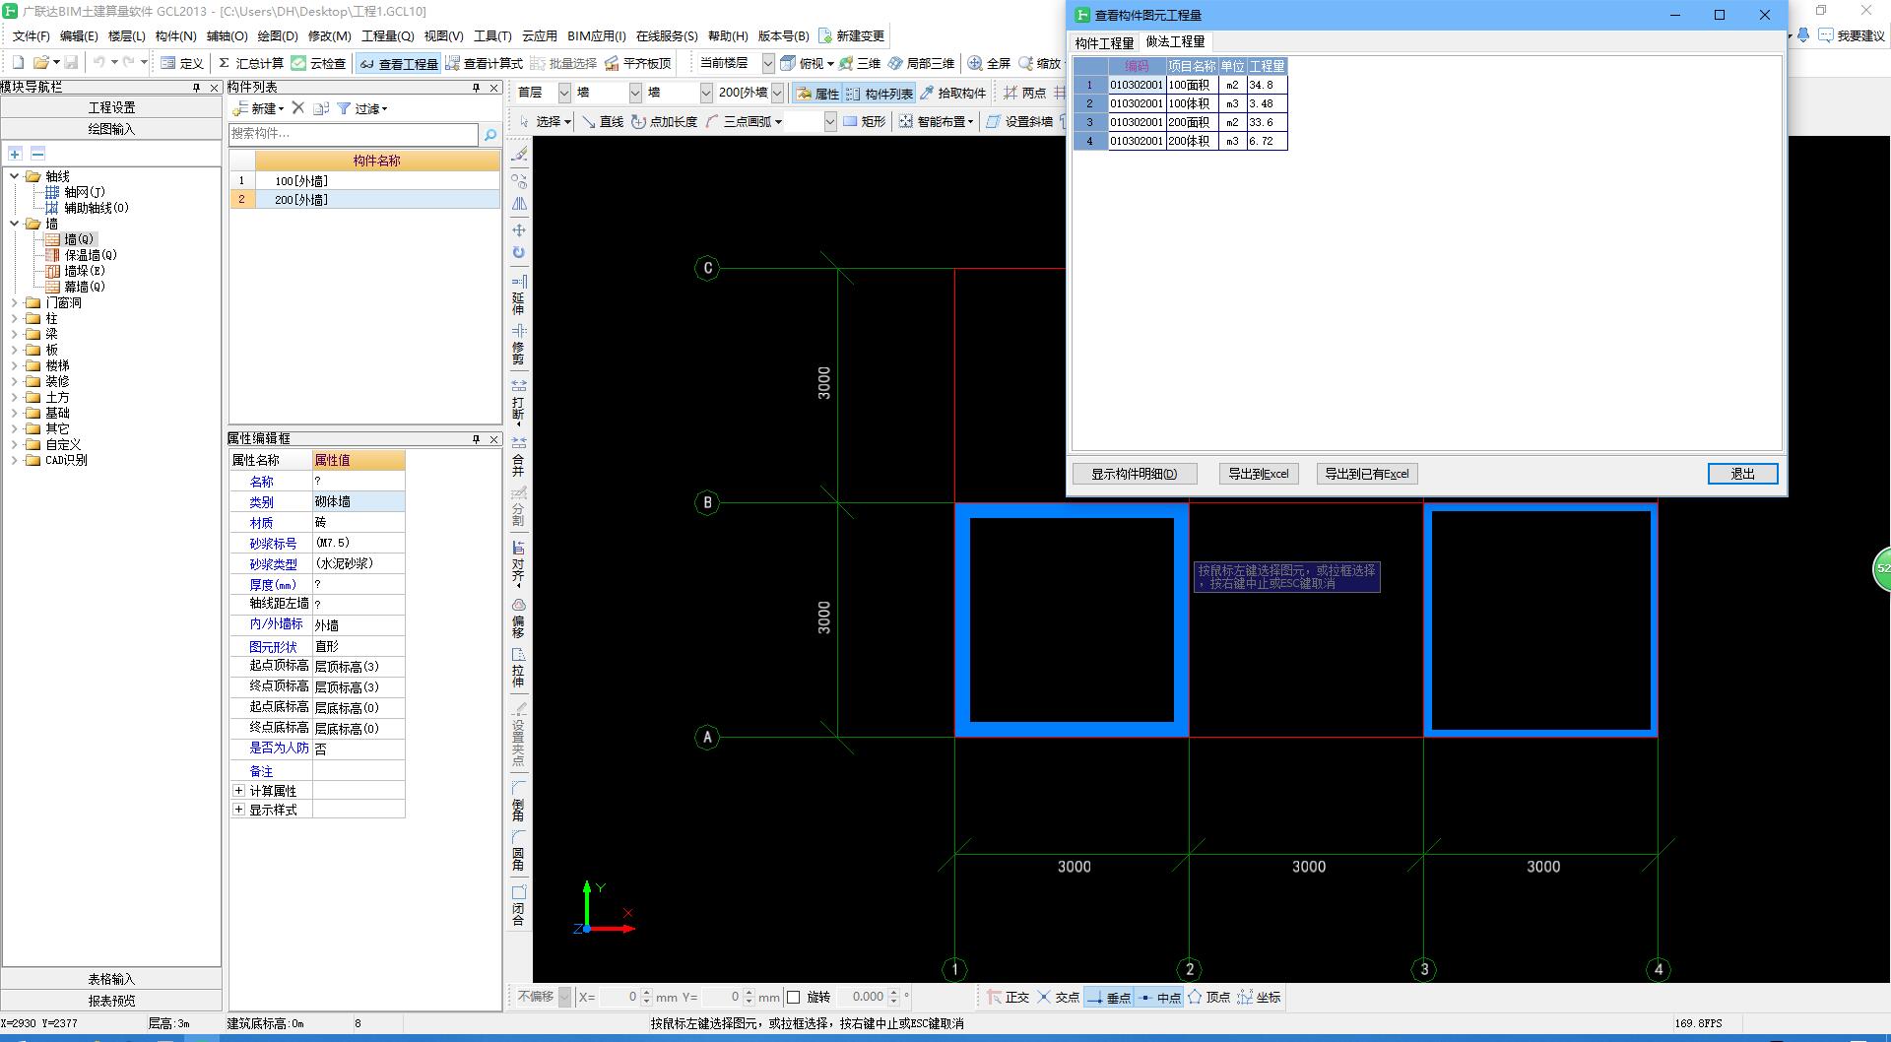The width and height of the screenshot is (1891, 1042).
Task: Open the BIM应用(I) menu
Action: (597, 35)
